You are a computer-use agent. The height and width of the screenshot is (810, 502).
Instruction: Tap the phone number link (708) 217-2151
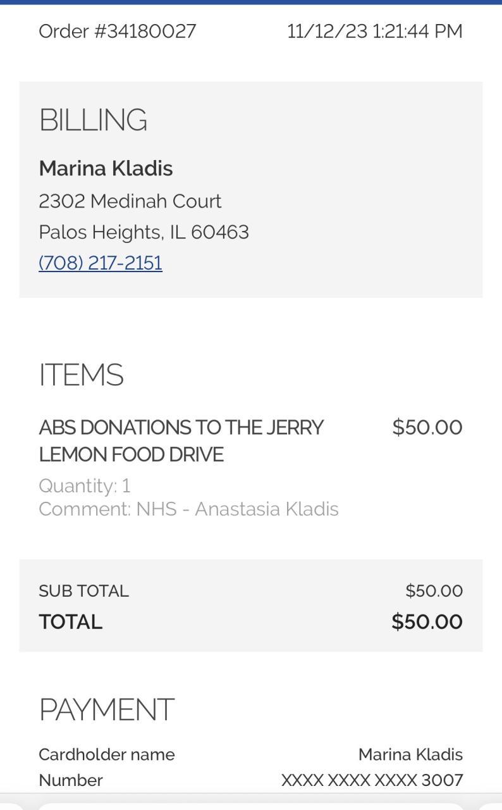tap(101, 263)
